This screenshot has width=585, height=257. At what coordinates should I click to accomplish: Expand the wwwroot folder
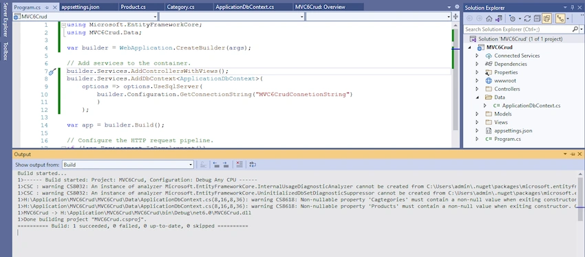(477, 80)
